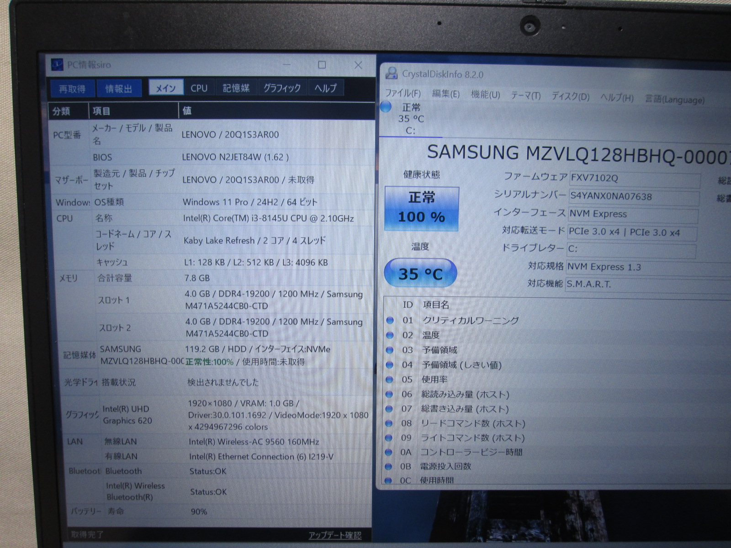Click the スロット 1 memory row
Image resolution: width=731 pixels, height=548 pixels.
pos(234,300)
